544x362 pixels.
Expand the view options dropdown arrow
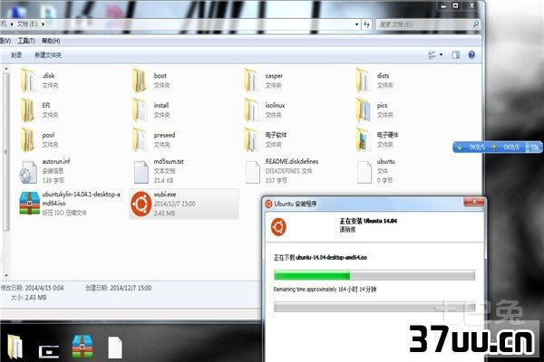point(442,54)
